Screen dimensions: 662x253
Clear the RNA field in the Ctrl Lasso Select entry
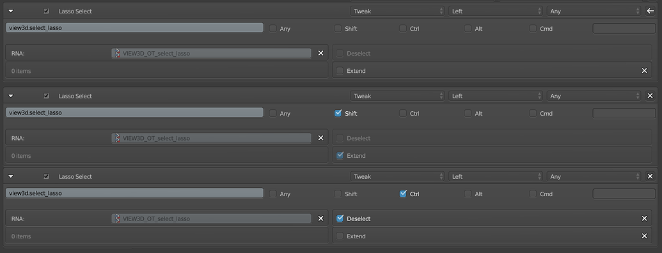320,218
